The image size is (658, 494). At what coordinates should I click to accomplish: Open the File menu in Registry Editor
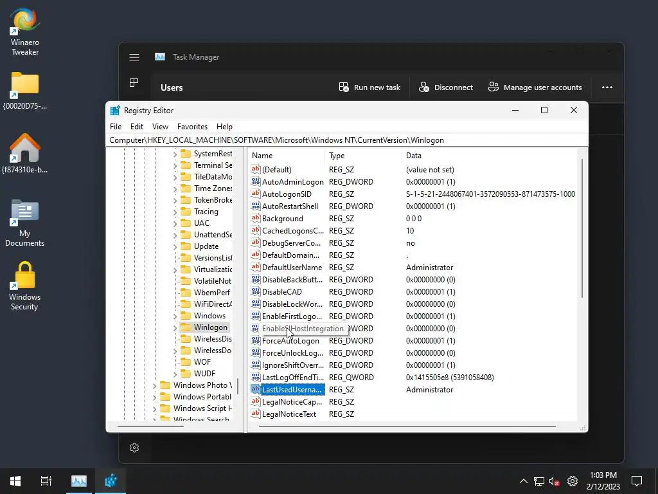[116, 127]
